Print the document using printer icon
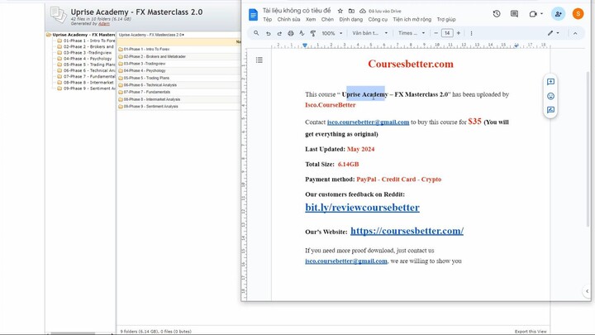This screenshot has width=595, height=335. (x=290, y=33)
